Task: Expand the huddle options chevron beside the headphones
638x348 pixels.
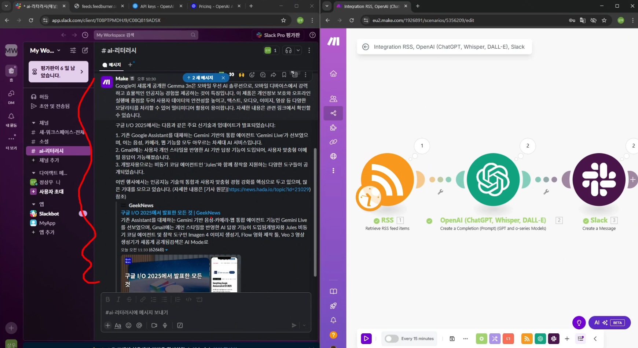Action: [x=298, y=50]
